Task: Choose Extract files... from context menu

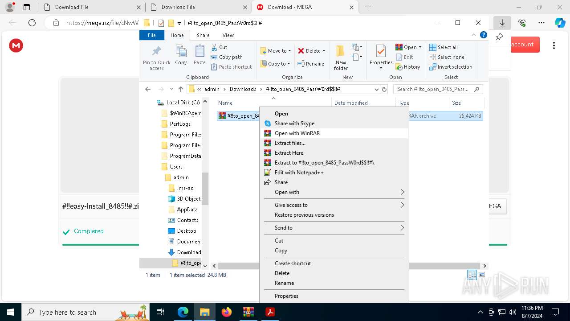Action: tap(334, 143)
